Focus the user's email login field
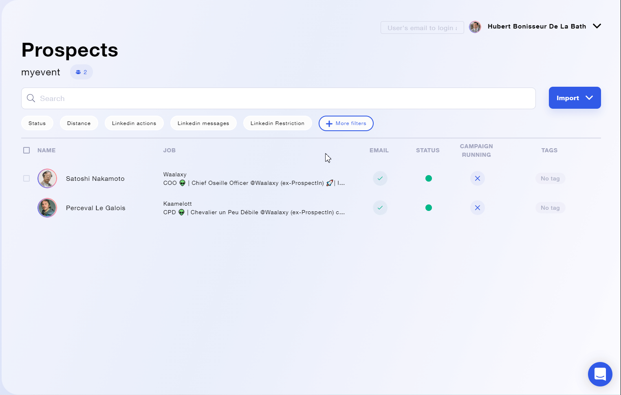Image resolution: width=621 pixels, height=395 pixels. pyautogui.click(x=422, y=28)
